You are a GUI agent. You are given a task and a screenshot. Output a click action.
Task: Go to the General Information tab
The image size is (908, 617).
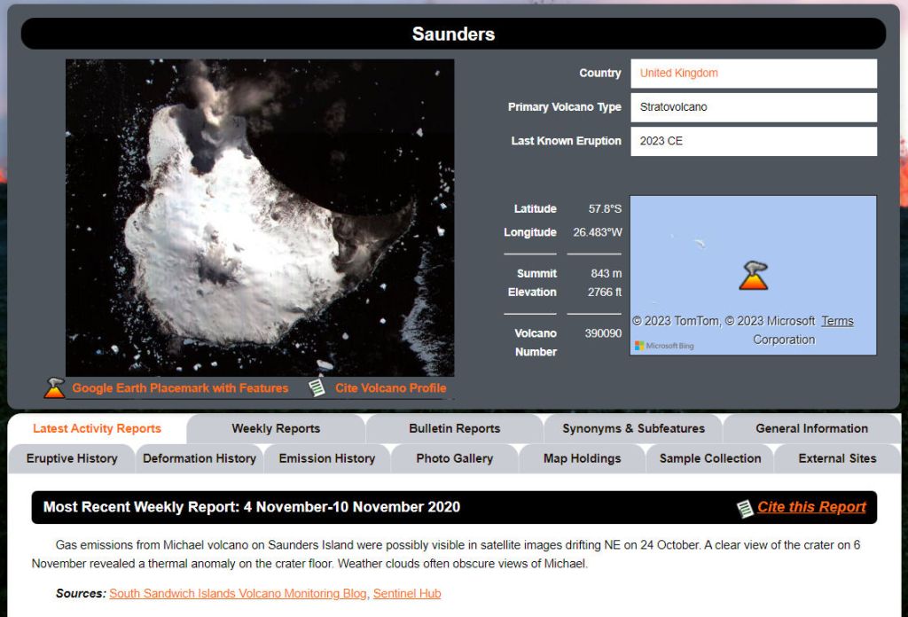click(811, 428)
